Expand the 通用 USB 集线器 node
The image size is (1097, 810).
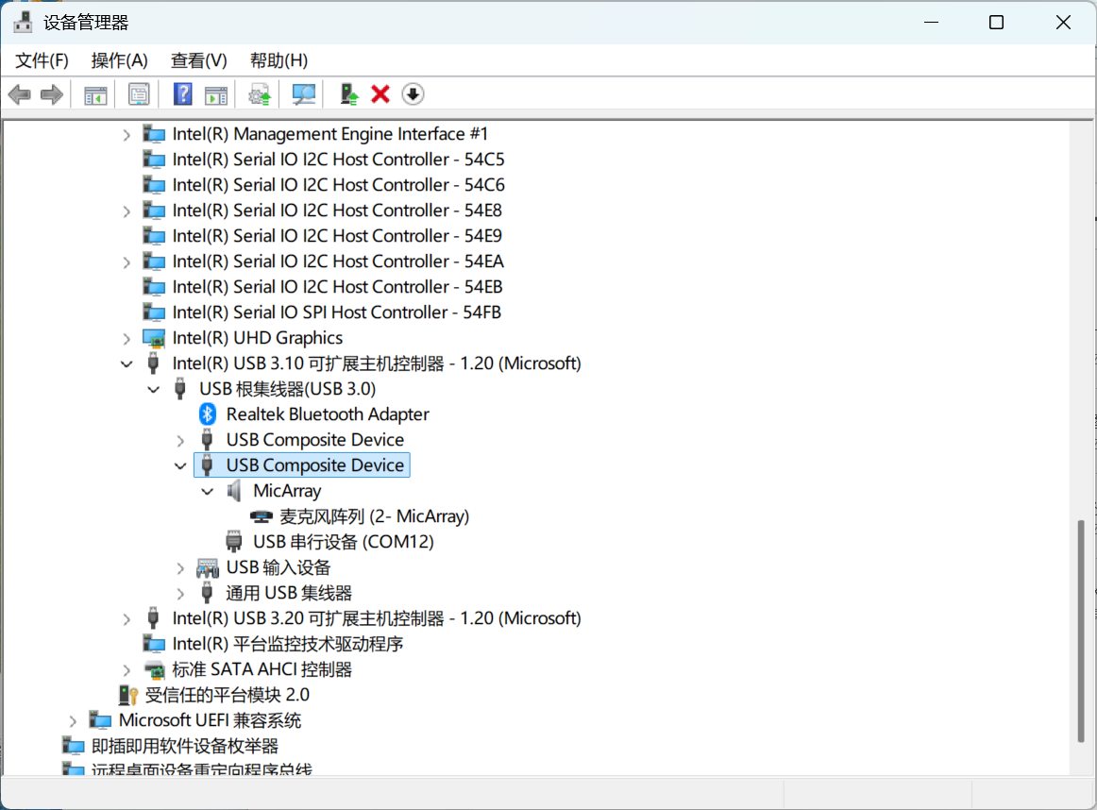click(x=180, y=594)
